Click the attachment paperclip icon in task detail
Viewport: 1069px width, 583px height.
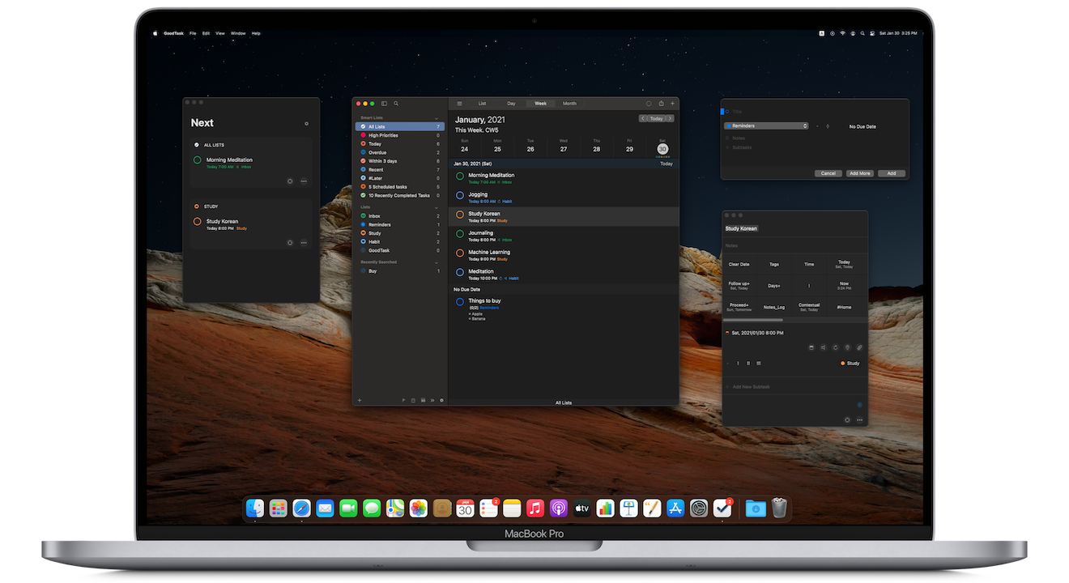tap(859, 347)
